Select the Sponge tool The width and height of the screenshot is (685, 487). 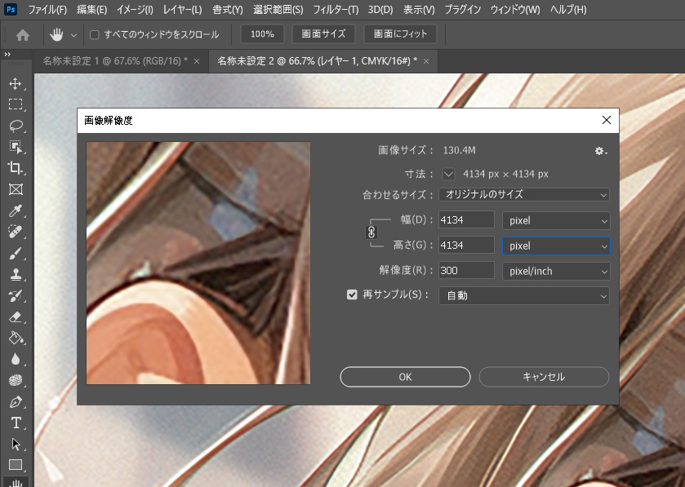(16, 380)
